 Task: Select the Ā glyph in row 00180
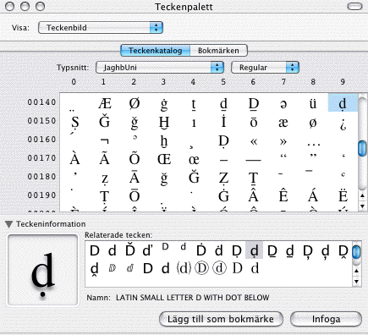[135, 177]
